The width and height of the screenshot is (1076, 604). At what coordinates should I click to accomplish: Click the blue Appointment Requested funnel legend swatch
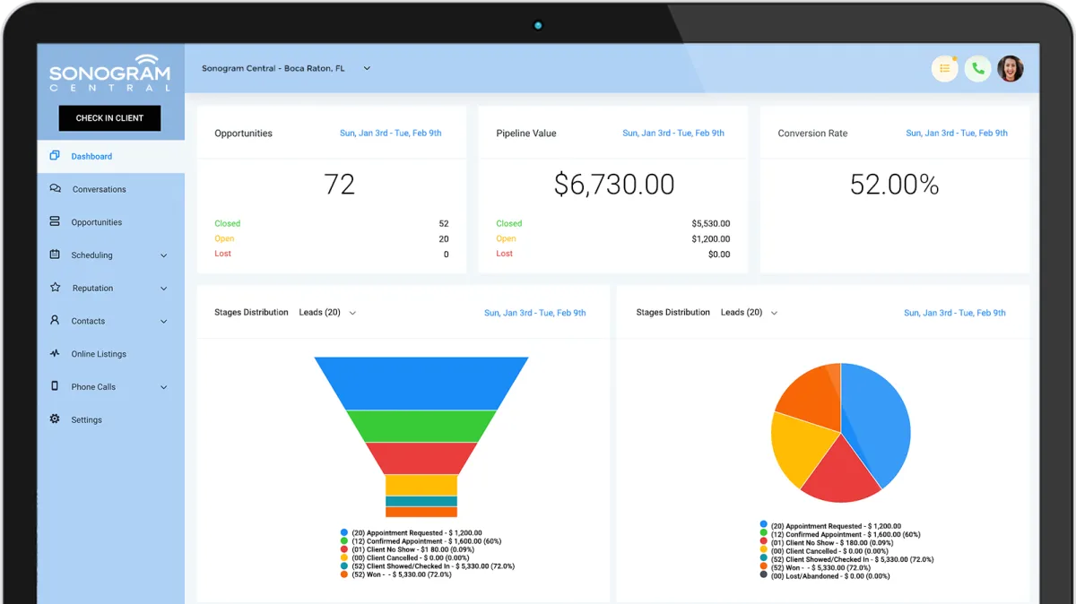[344, 532]
